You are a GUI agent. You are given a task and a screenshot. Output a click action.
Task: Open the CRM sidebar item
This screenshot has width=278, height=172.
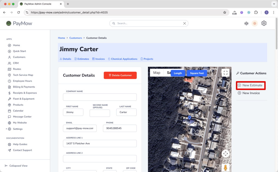point(13,63)
